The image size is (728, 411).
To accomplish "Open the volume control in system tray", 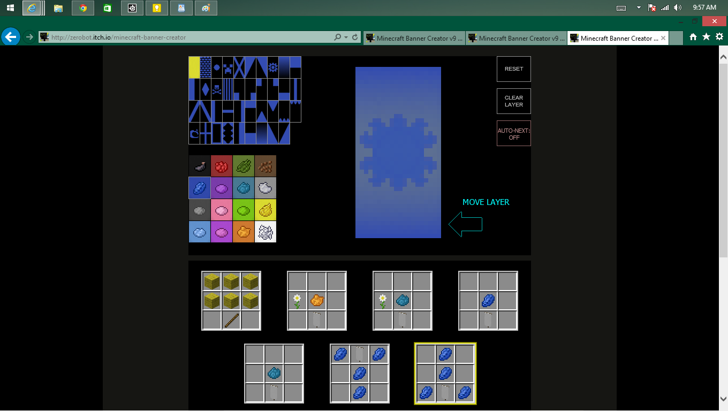I will pos(678,7).
